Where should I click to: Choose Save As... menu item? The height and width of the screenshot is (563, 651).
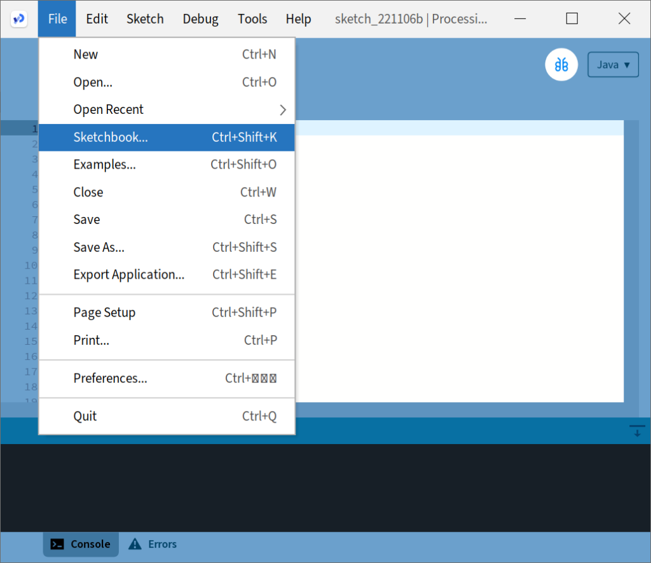click(167, 247)
